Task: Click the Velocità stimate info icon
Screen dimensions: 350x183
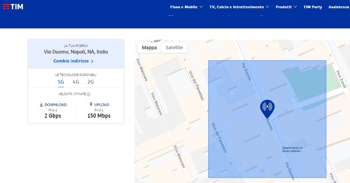Action: tap(88, 94)
